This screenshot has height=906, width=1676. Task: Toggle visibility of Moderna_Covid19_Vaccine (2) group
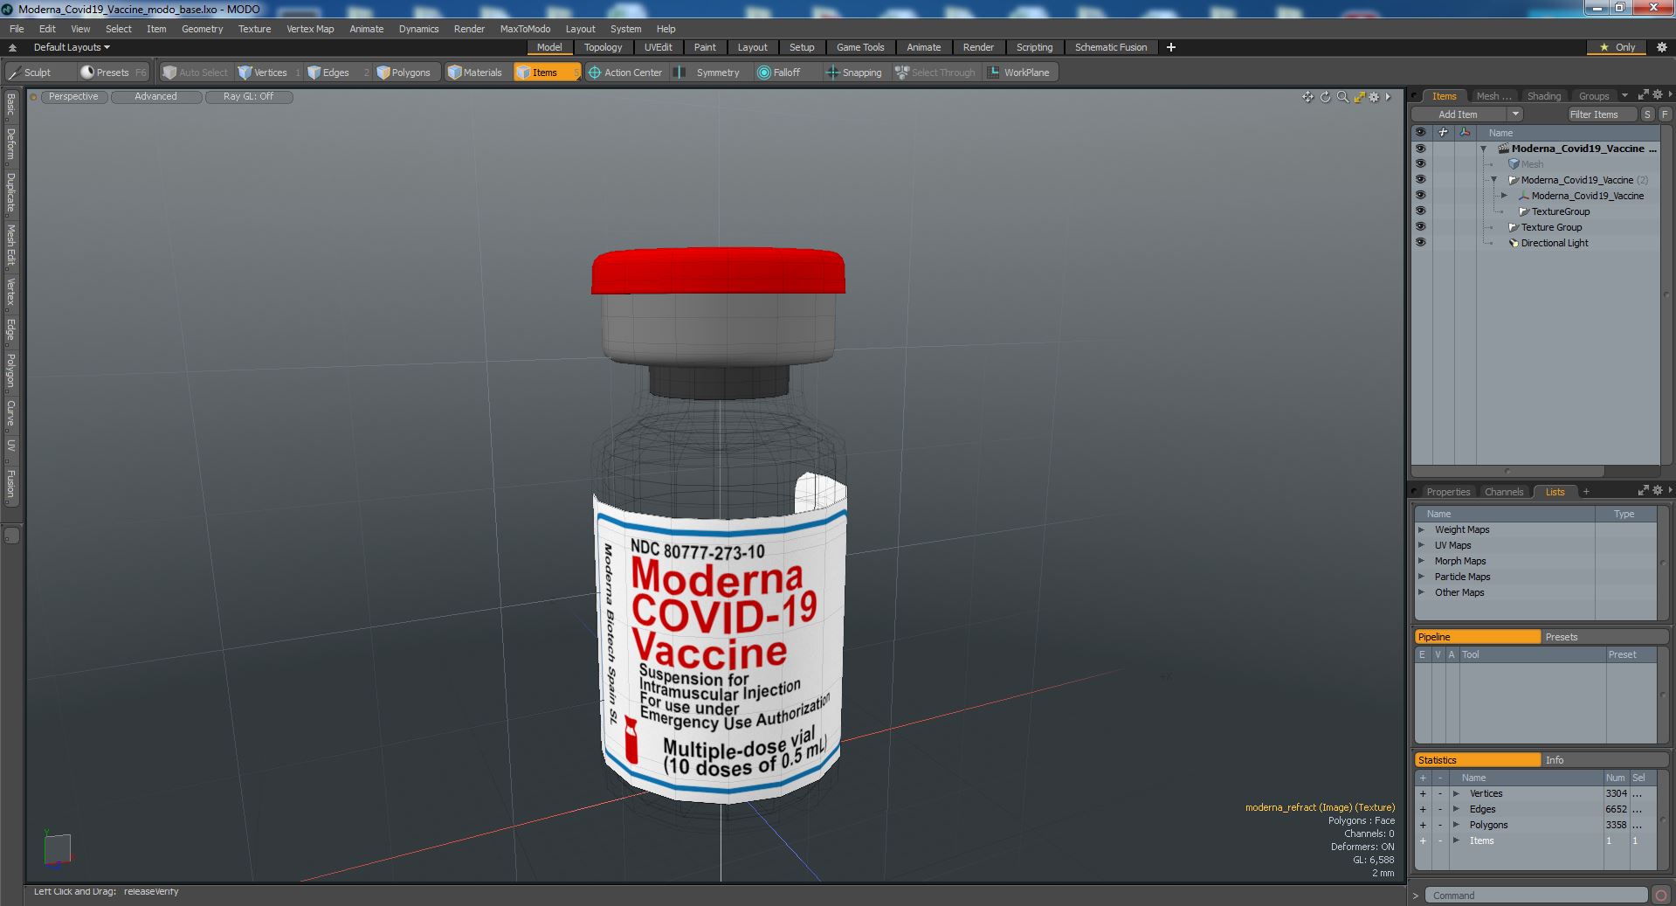pyautogui.click(x=1420, y=180)
